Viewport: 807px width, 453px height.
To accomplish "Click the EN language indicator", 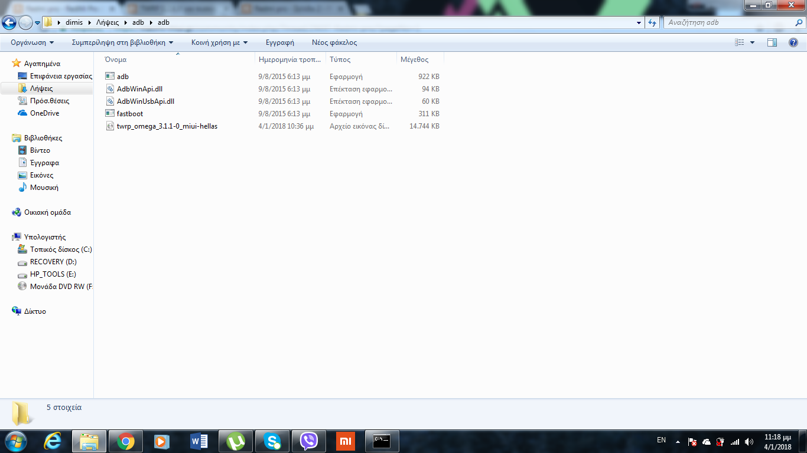I will point(662,440).
